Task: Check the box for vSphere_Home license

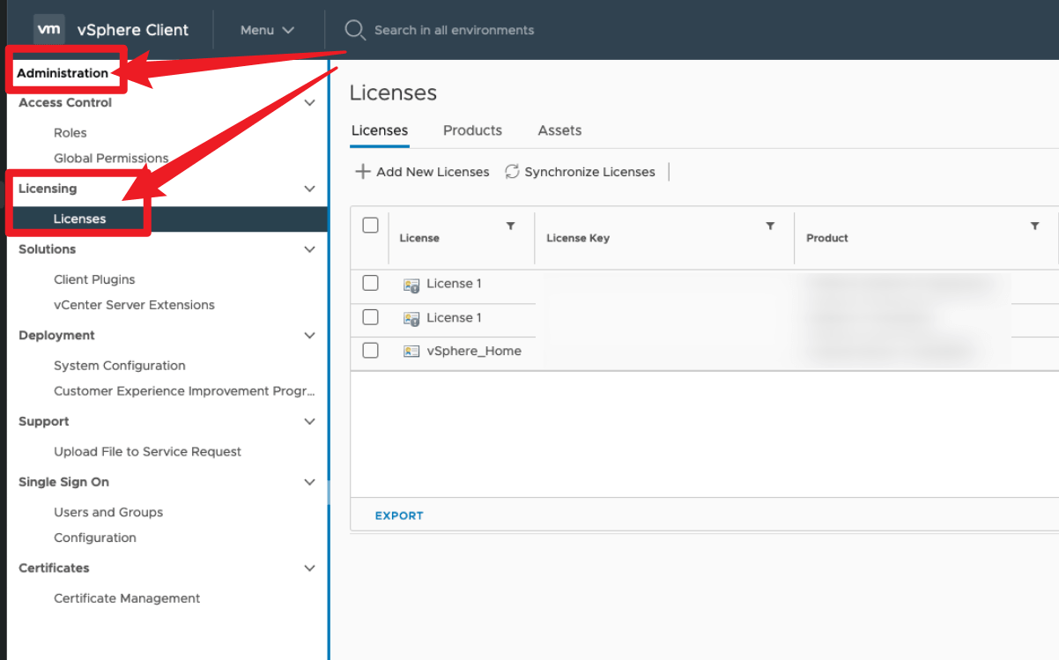Action: 371,351
